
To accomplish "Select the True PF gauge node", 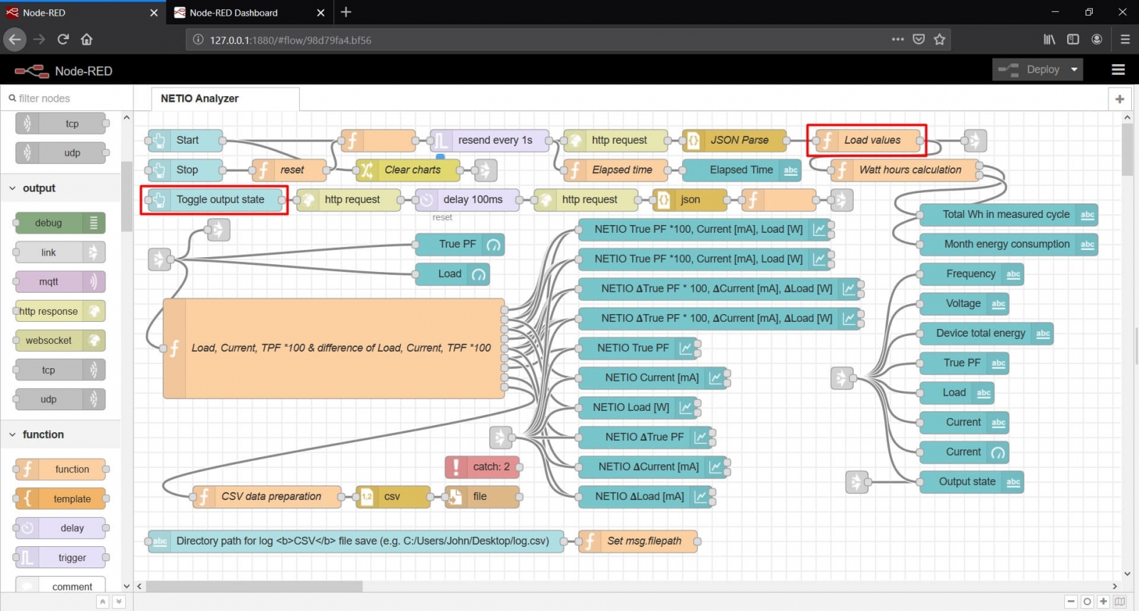I will point(460,244).
